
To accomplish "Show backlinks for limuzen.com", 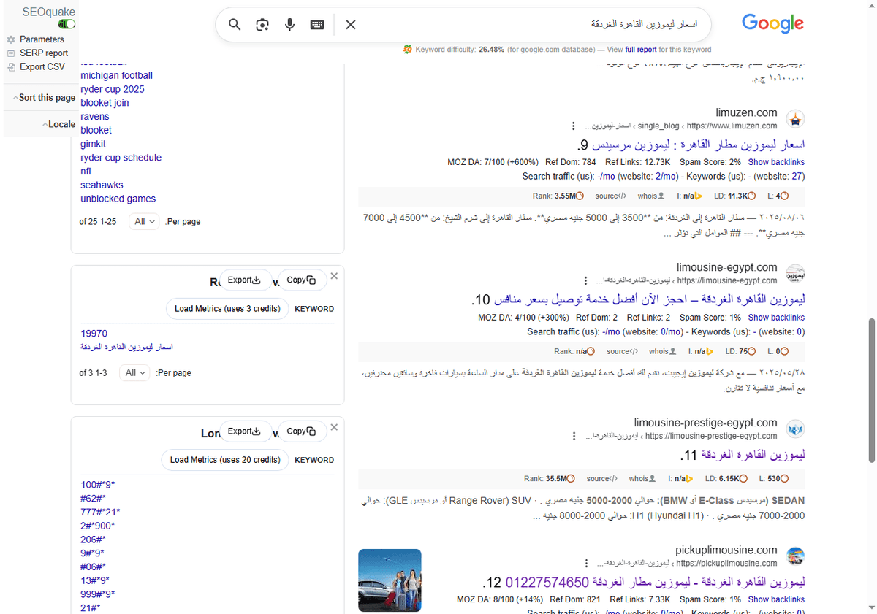I will coord(776,161).
